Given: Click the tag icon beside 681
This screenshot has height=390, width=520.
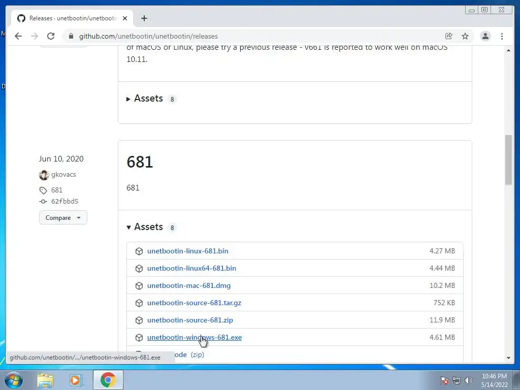Looking at the screenshot, I should tap(43, 190).
